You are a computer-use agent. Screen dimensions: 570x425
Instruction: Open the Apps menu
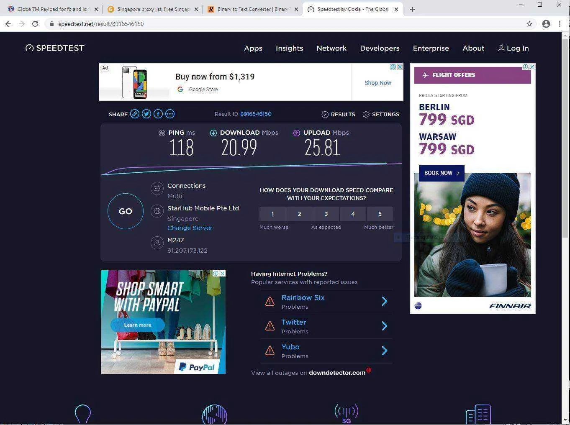coord(253,48)
